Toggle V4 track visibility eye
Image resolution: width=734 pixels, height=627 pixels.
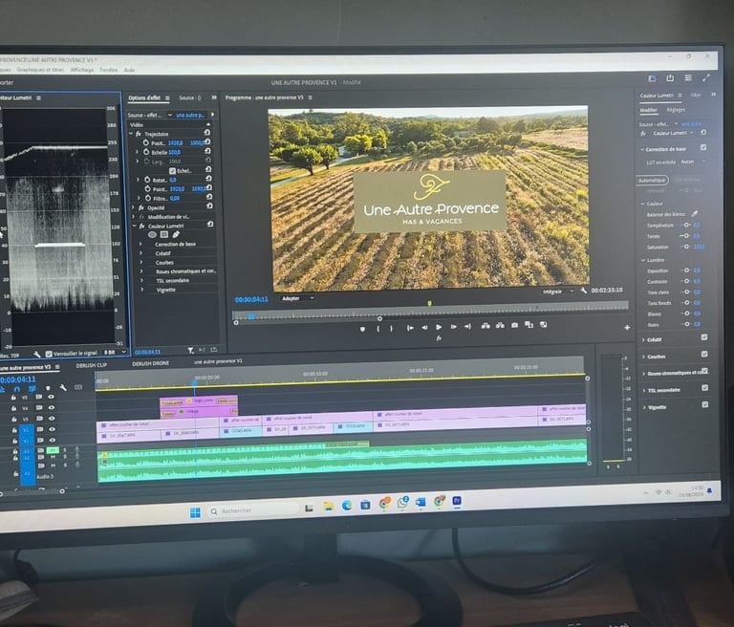click(51, 408)
